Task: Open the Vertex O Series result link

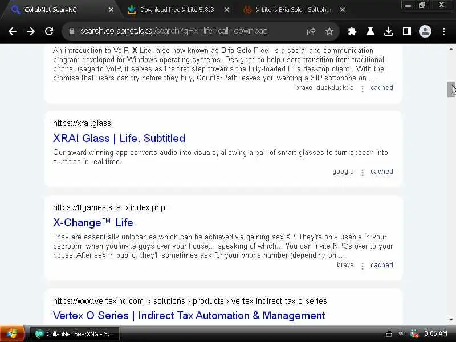Action: click(189, 316)
